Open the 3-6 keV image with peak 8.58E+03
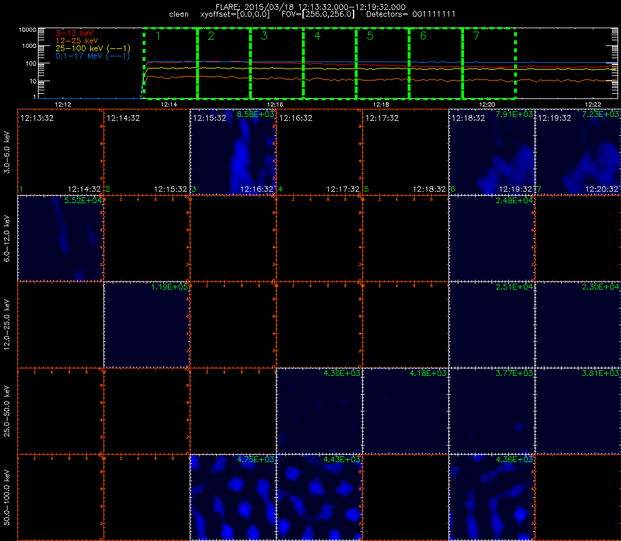The width and height of the screenshot is (621, 541). 233,152
